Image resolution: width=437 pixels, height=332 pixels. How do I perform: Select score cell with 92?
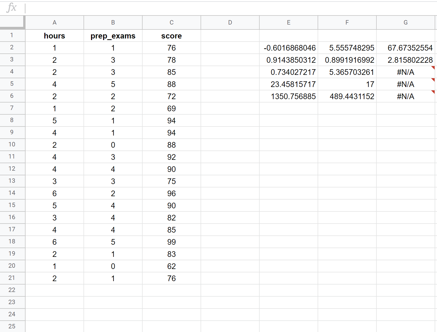[x=171, y=157]
